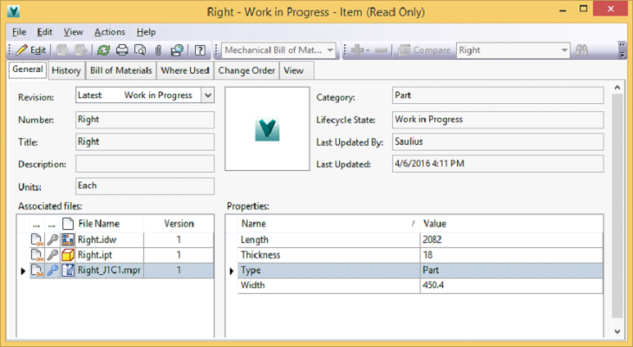Image resolution: width=633 pixels, height=347 pixels.
Task: Select the Right.idw file name
Action: 97,240
